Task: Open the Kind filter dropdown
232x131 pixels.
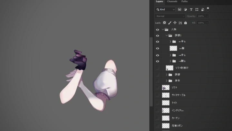Action: [x=165, y=9]
